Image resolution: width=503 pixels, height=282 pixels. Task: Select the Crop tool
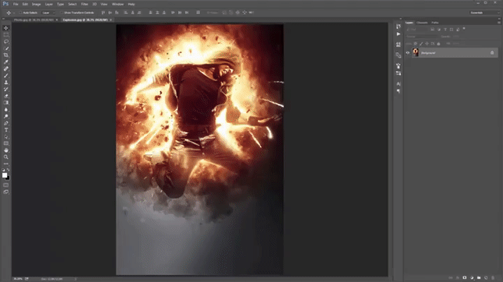click(x=6, y=54)
